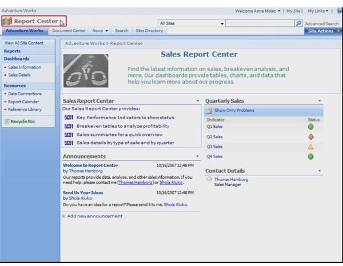Click the search magnifier button
The height and width of the screenshot is (266, 343).
[x=298, y=23]
